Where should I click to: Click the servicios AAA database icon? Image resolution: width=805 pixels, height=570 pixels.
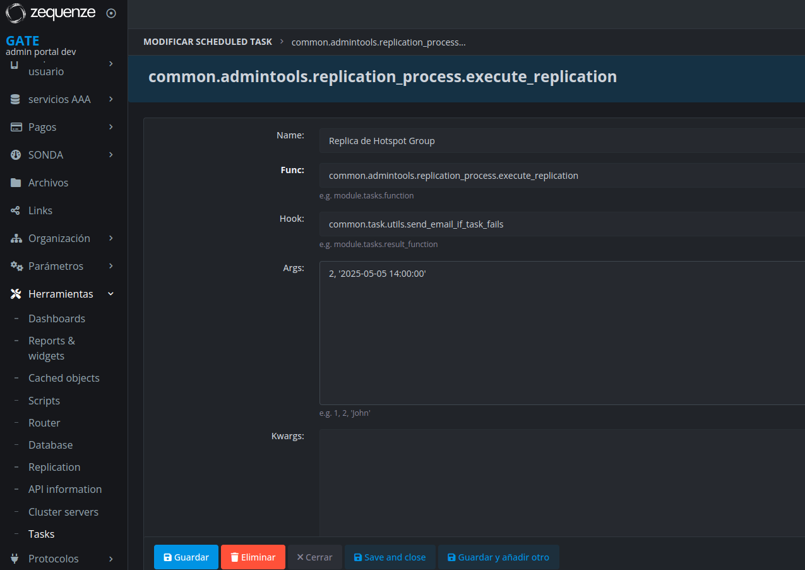tap(16, 99)
